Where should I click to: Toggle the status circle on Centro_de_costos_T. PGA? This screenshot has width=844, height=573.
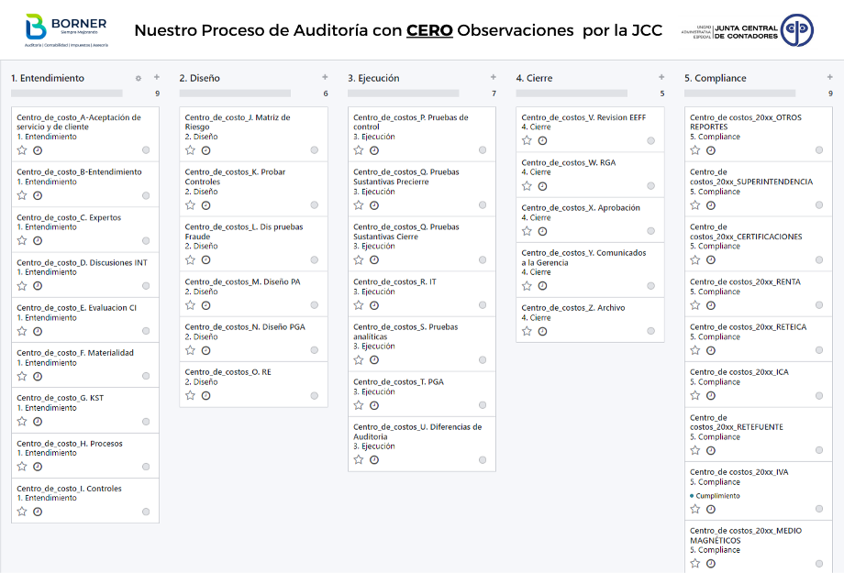tap(483, 405)
